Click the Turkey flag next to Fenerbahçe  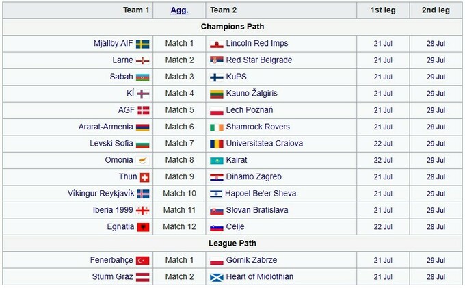point(143,261)
